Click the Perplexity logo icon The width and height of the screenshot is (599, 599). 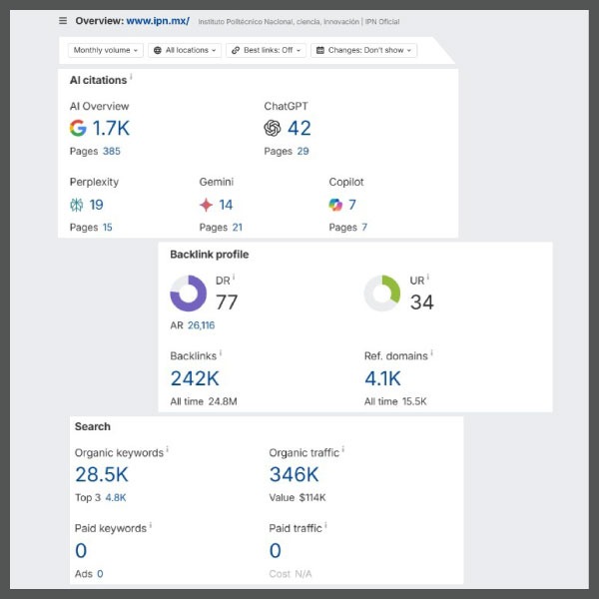click(x=77, y=205)
